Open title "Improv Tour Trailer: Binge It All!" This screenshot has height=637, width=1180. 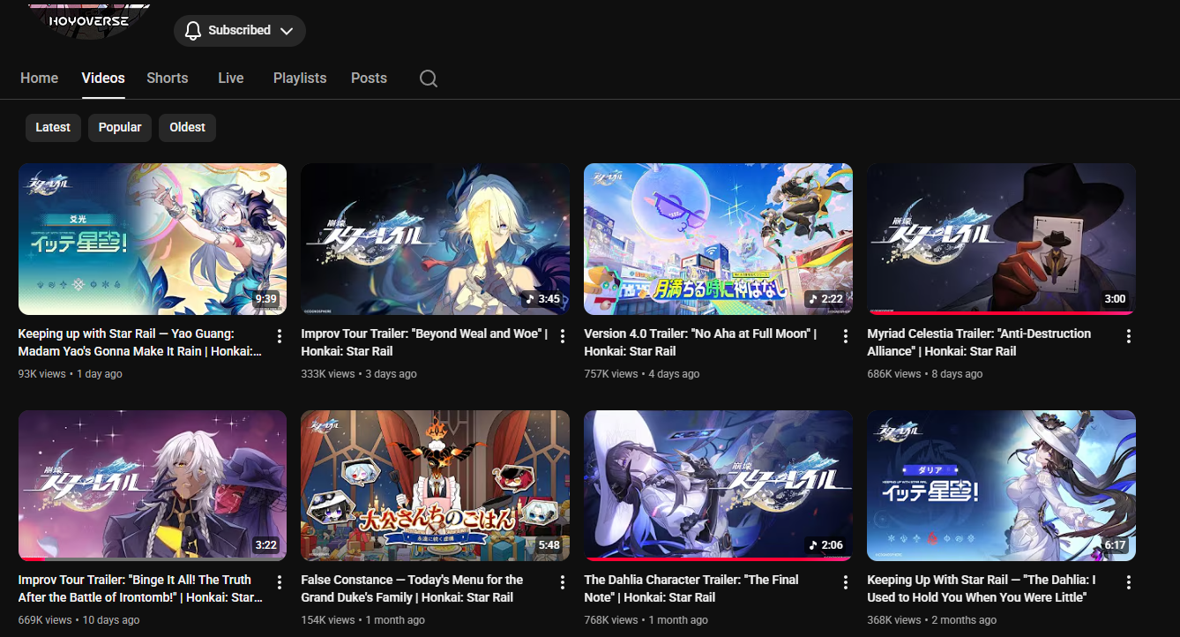tap(140, 588)
